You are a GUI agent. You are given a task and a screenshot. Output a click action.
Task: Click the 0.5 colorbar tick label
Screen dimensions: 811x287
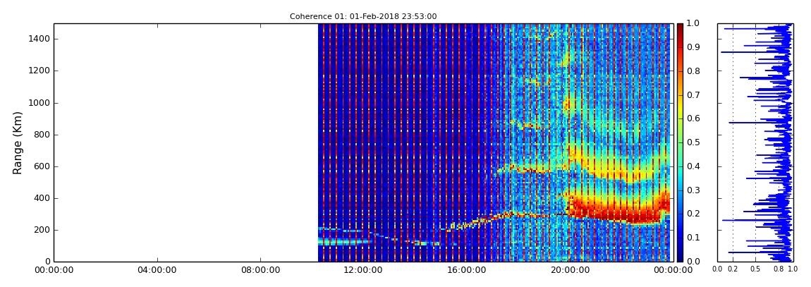tap(692, 142)
